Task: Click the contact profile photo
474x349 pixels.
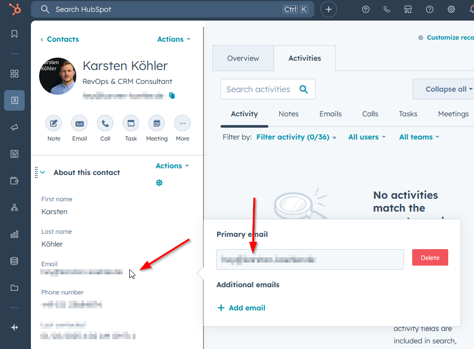Action: coord(58,76)
